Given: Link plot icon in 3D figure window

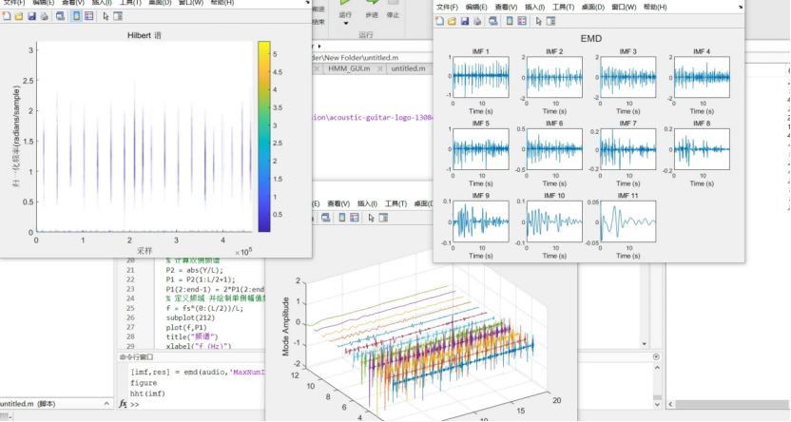Looking at the screenshot, I should point(325,218).
